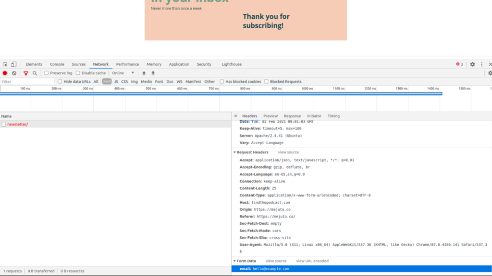Select the inspect element cursor icon
This screenshot has width=492, height=276.
click(6, 64)
